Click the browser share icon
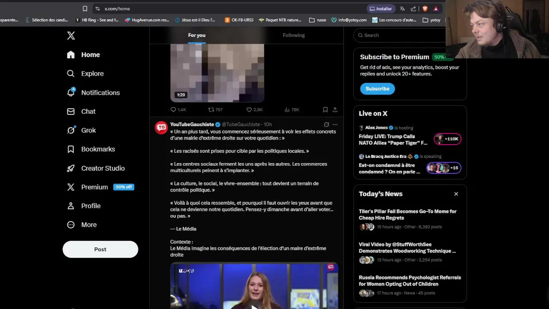Image resolution: width=549 pixels, height=309 pixels. pos(413,9)
